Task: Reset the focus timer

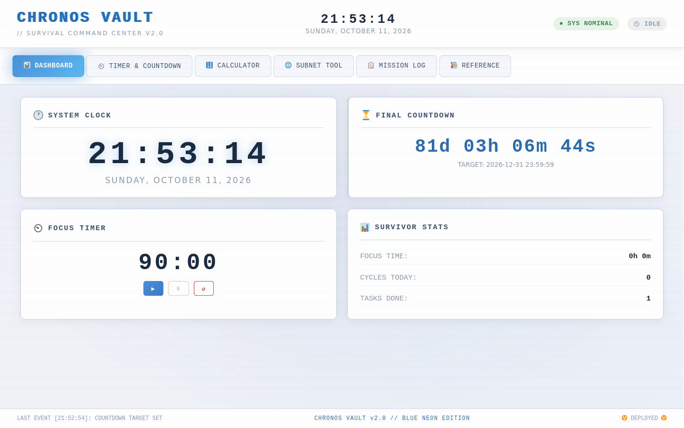Action: pyautogui.click(x=204, y=289)
